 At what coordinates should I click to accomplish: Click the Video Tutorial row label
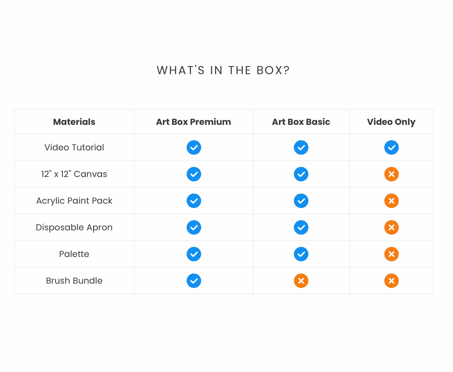pyautogui.click(x=74, y=147)
